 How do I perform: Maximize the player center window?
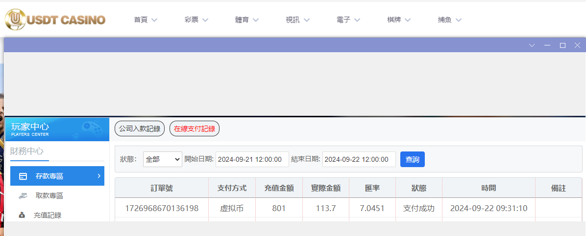[562, 45]
